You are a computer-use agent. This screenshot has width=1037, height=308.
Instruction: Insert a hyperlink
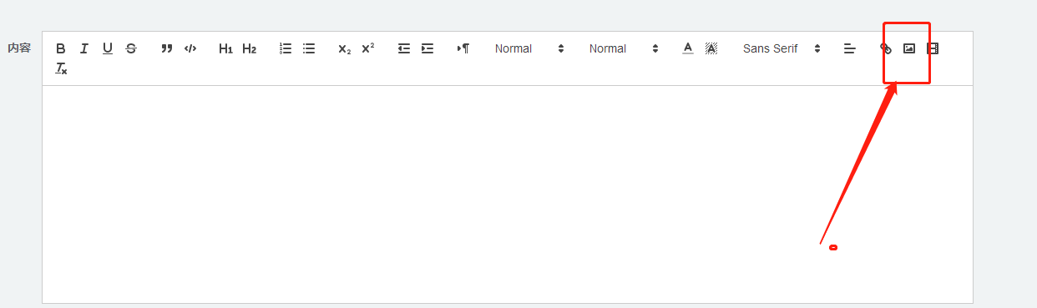pos(886,48)
